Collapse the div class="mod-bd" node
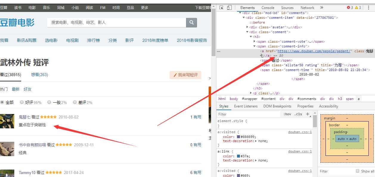This screenshot has width=375, height=177. tap(240, 13)
